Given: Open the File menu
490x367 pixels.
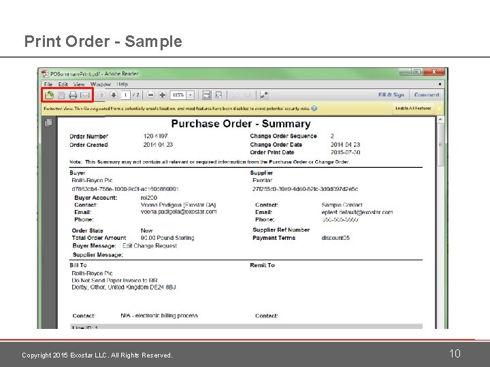Looking at the screenshot, I should (48, 84).
